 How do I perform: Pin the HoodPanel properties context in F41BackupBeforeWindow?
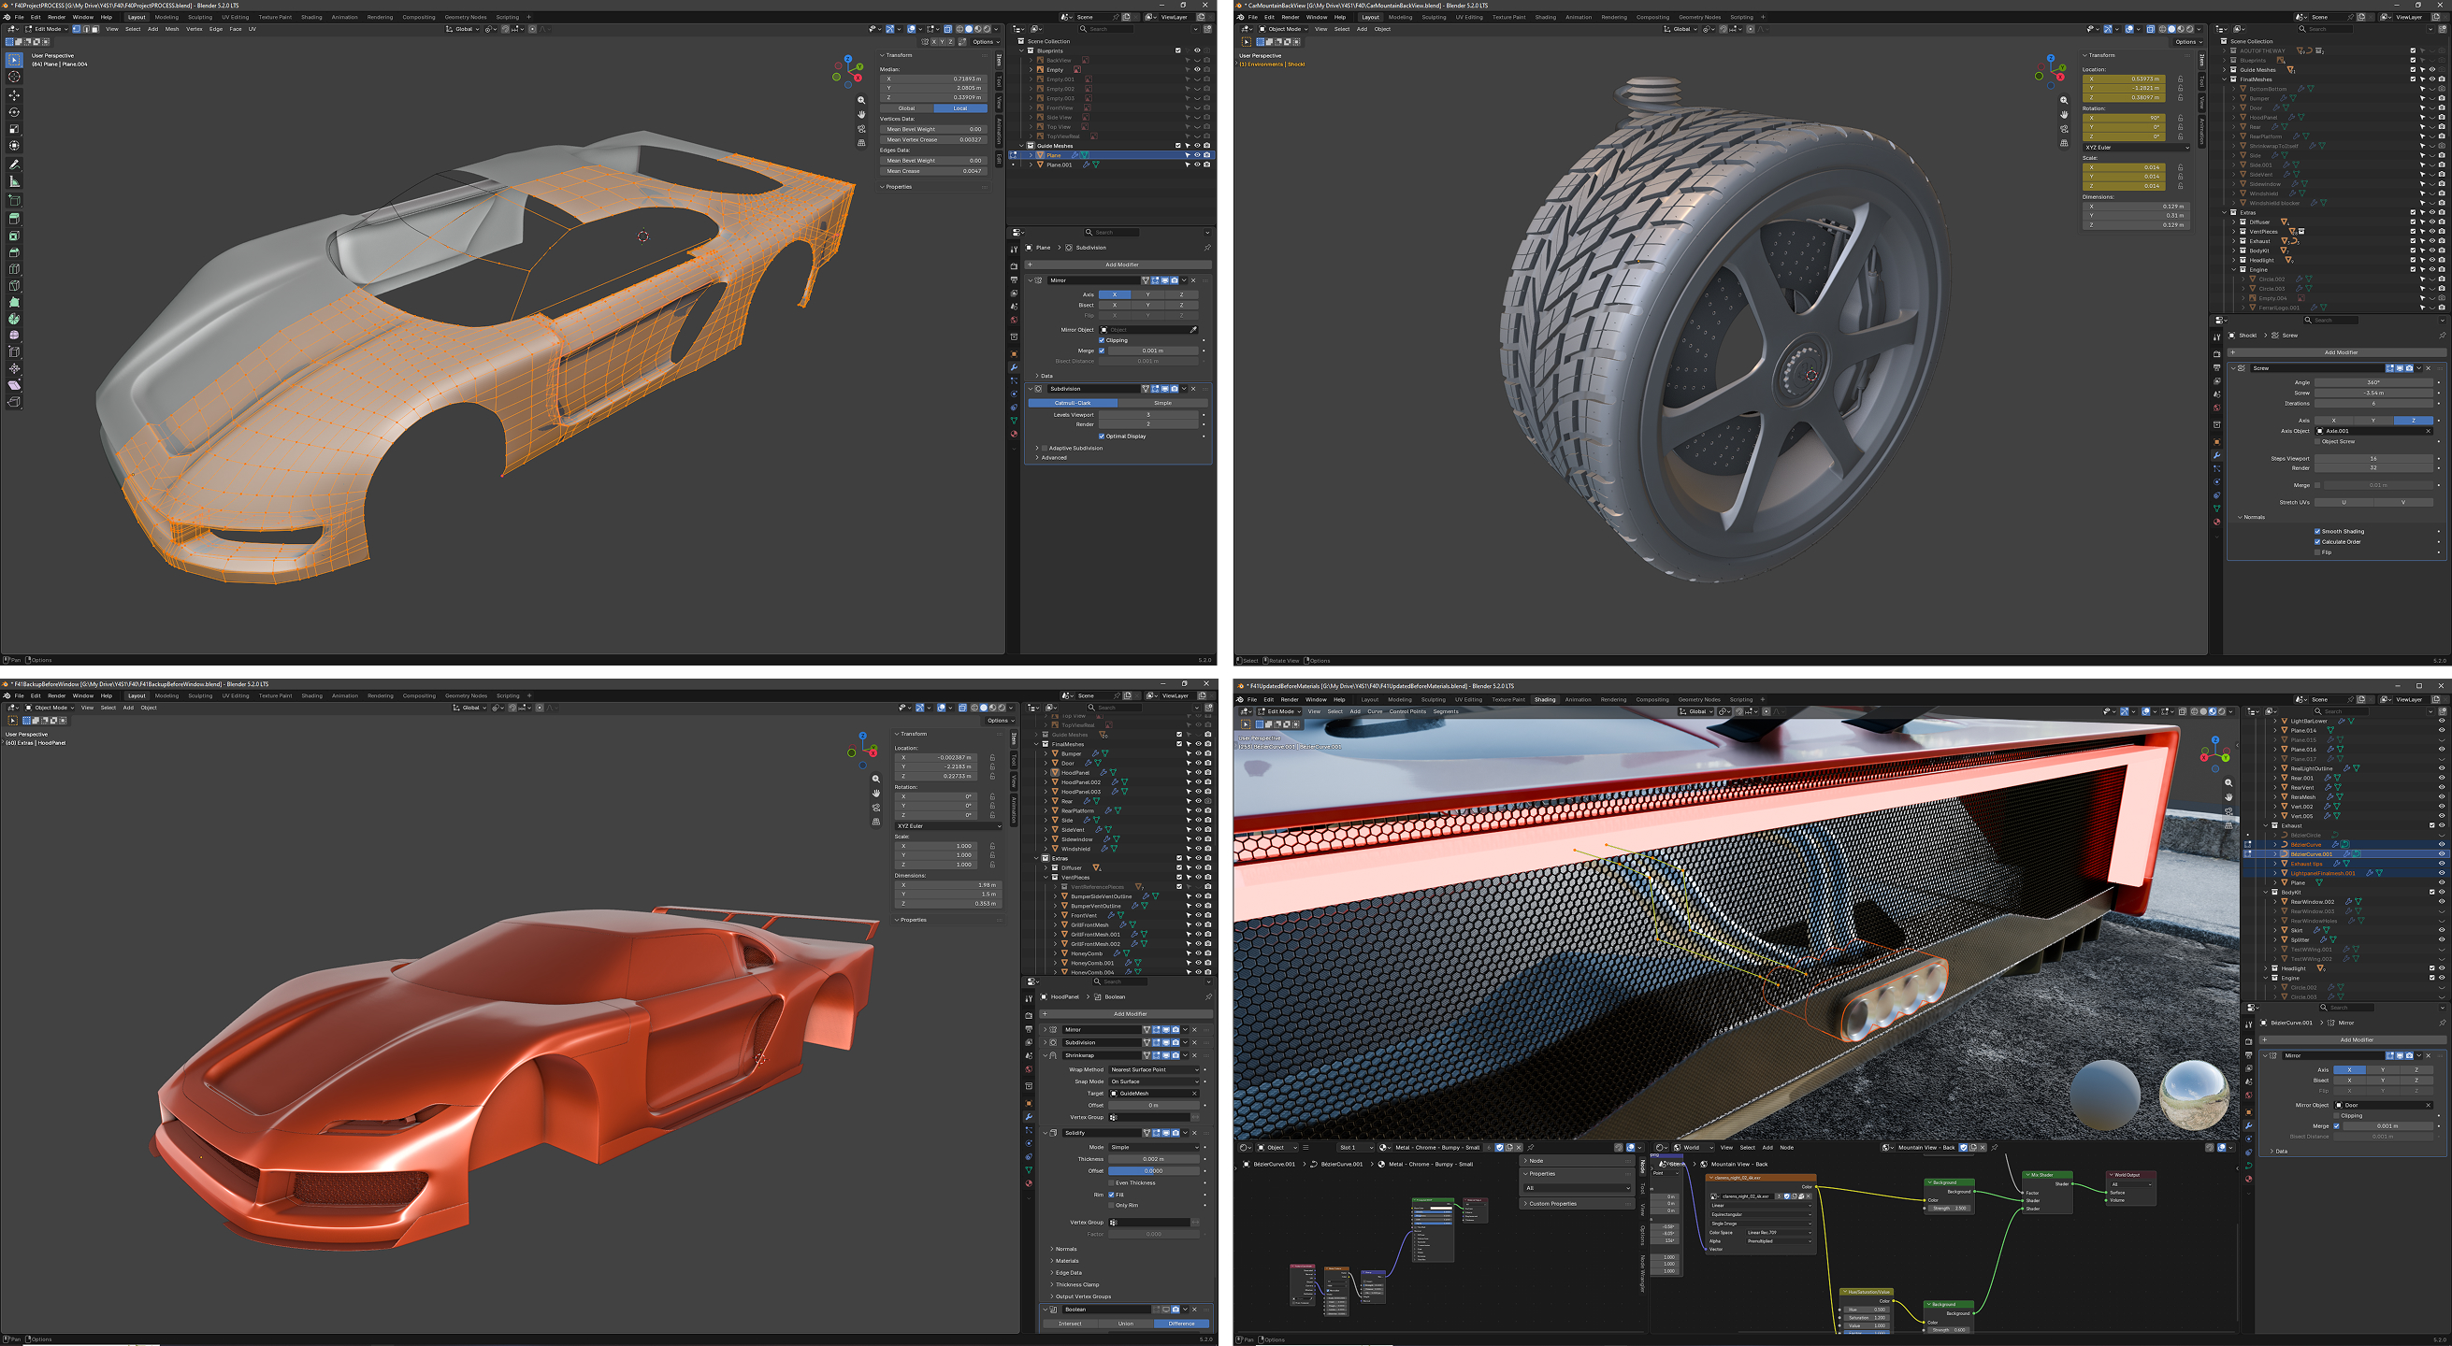click(x=1208, y=997)
